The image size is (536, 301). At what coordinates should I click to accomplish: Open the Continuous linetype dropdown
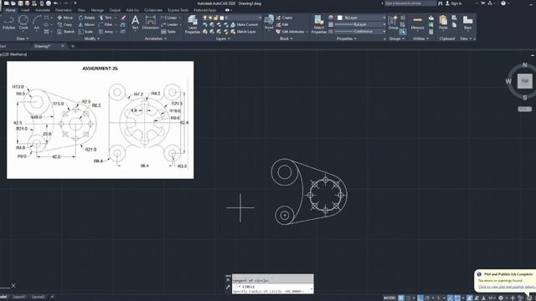360,32
